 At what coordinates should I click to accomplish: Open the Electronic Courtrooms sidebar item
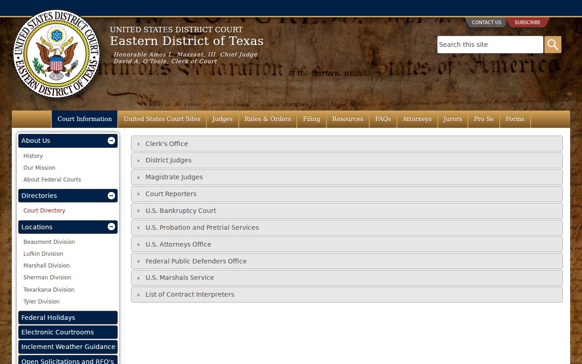pos(68,332)
